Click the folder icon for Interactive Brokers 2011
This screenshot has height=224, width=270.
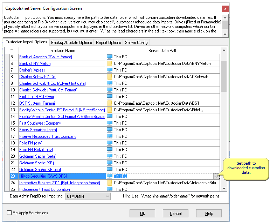(x=110, y=183)
